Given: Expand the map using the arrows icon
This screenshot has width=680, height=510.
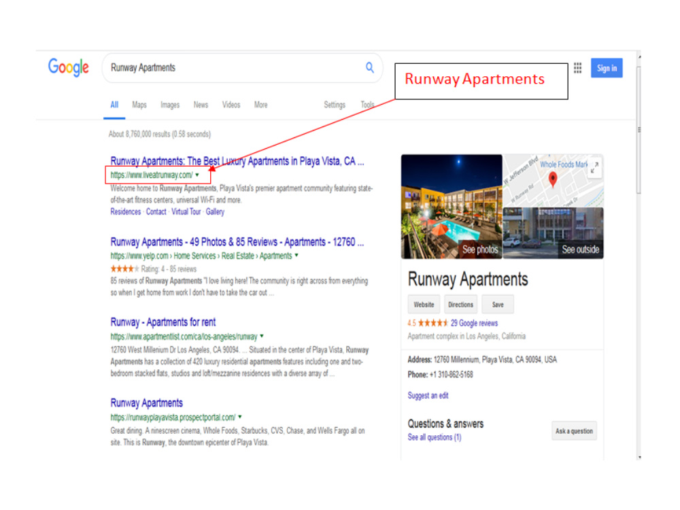Looking at the screenshot, I should tap(594, 167).
